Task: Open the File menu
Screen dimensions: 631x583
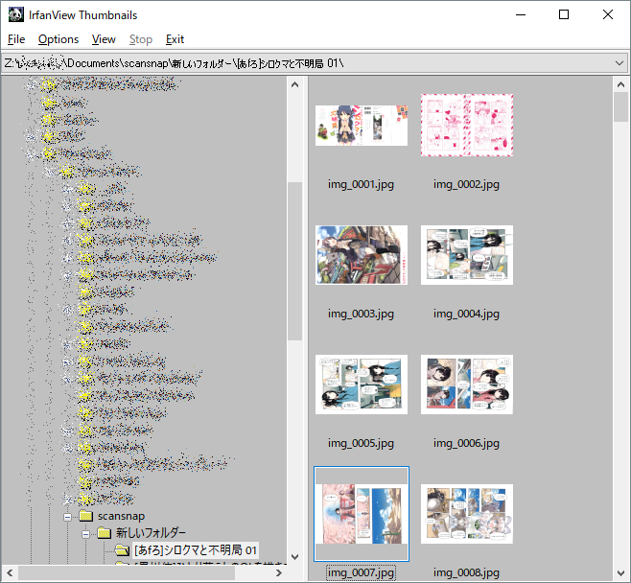Action: [x=16, y=39]
